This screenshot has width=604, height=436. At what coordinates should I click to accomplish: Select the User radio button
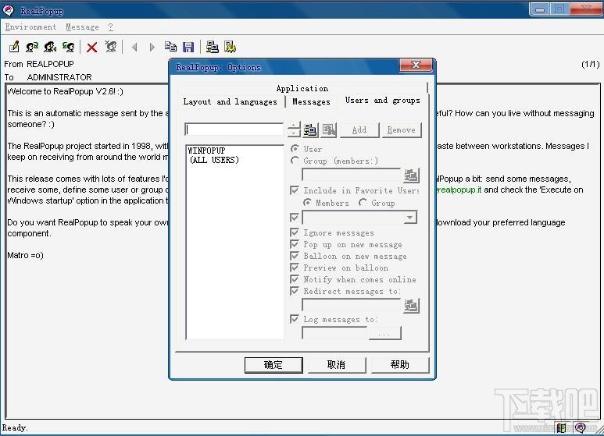tap(295, 148)
